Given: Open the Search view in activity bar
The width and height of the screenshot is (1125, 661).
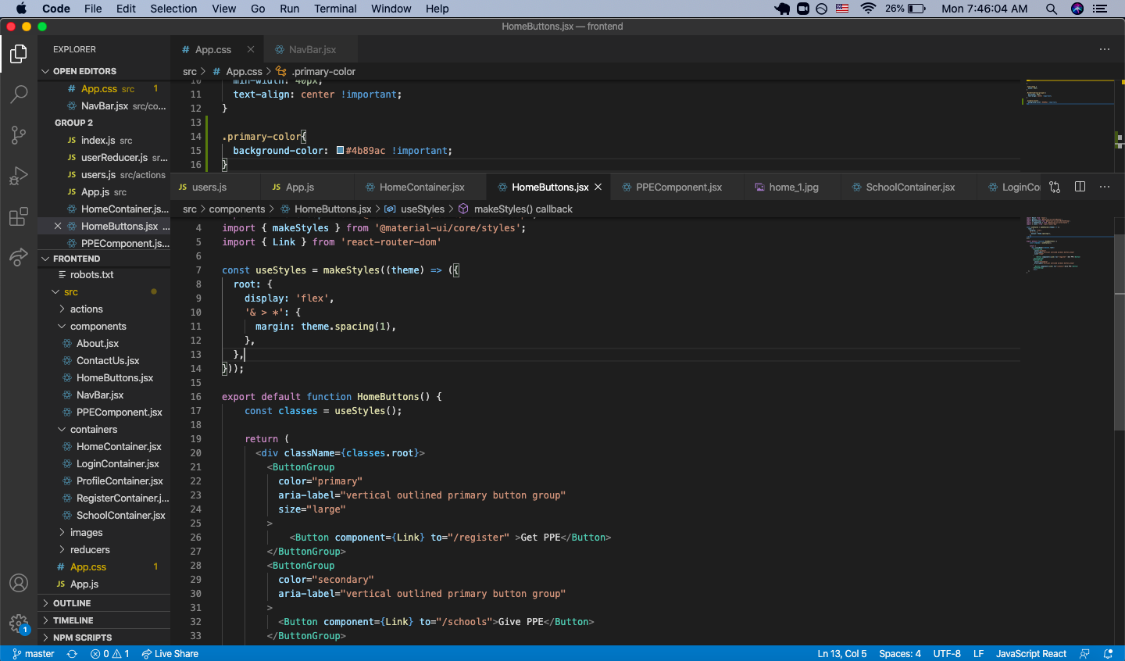Looking at the screenshot, I should tap(19, 94).
